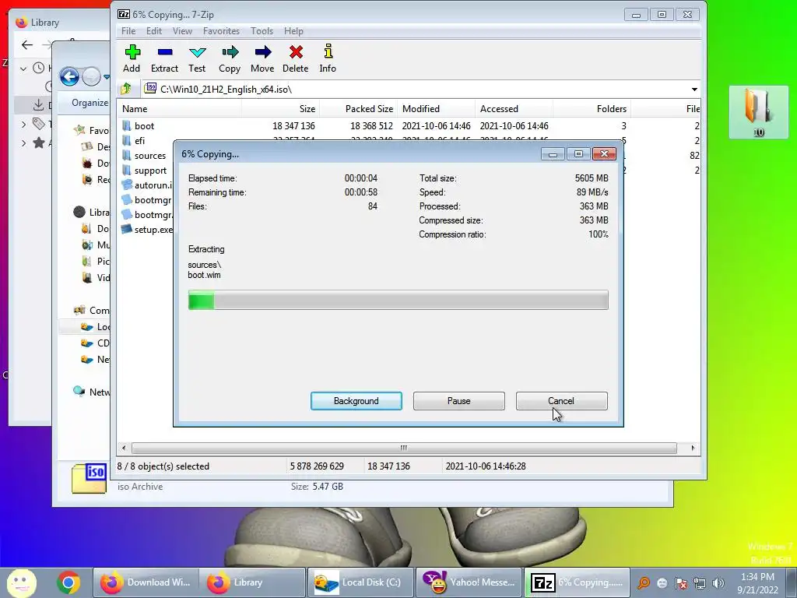The width and height of the screenshot is (797, 598).
Task: Sort by the Folders column header
Action: (592, 109)
